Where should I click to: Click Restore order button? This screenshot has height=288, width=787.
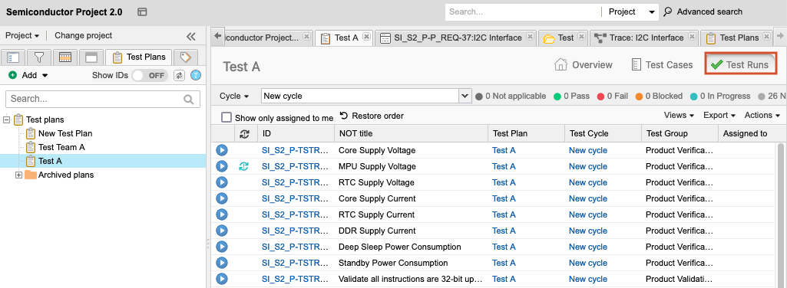tap(372, 116)
